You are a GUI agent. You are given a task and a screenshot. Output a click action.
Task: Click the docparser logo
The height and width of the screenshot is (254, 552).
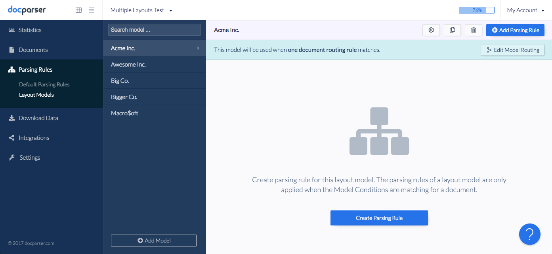tap(27, 10)
